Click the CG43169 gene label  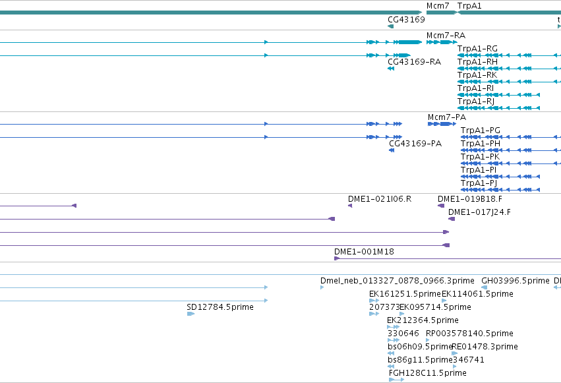click(x=406, y=19)
